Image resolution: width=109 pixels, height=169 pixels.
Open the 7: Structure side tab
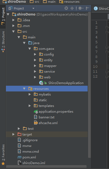3,42
